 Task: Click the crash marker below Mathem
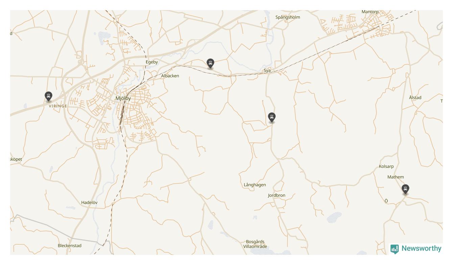tap(405, 189)
